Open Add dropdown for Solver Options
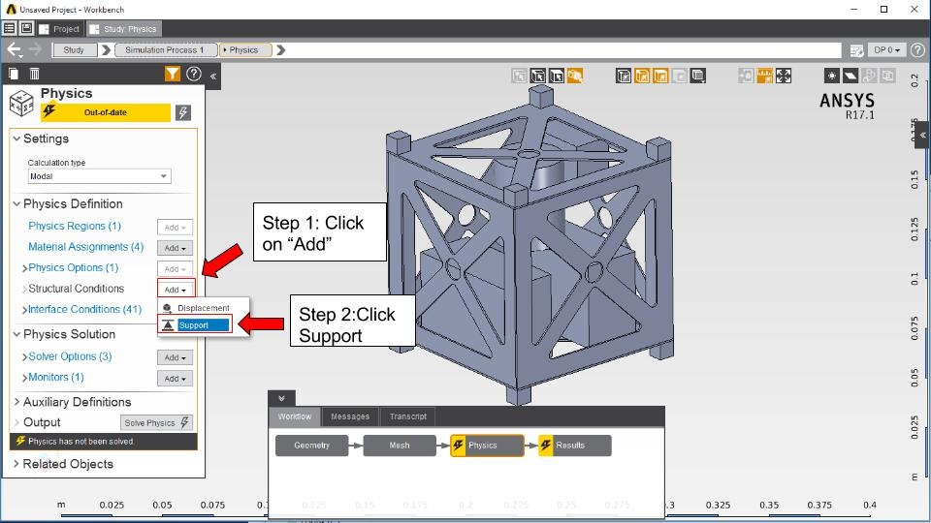The height and width of the screenshot is (523, 931). (176, 357)
